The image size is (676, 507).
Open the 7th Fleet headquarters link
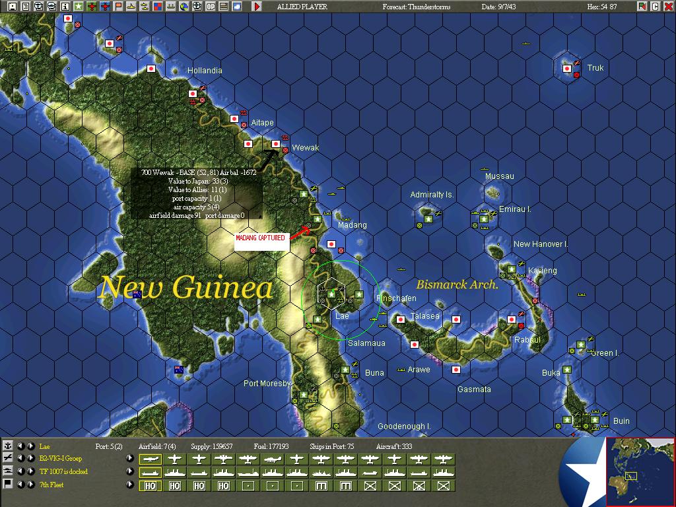click(51, 485)
